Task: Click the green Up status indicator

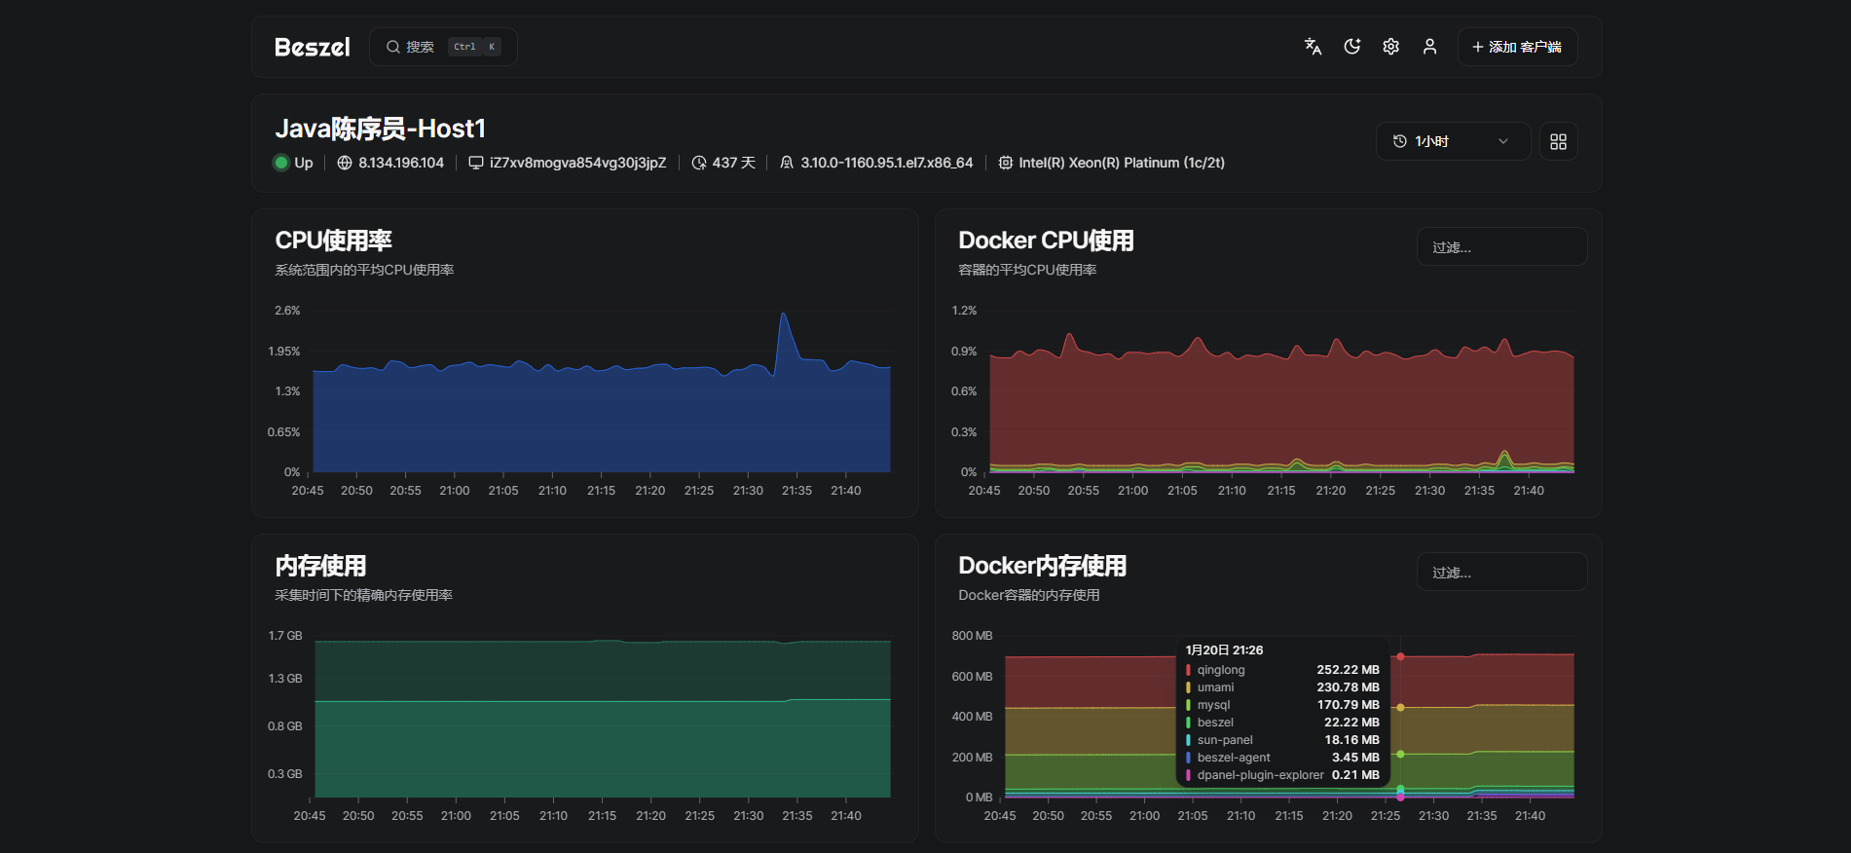Action: coord(282,163)
